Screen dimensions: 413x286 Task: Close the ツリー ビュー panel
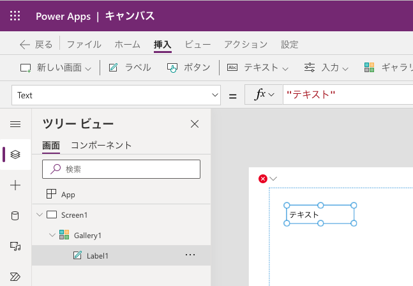(x=195, y=124)
